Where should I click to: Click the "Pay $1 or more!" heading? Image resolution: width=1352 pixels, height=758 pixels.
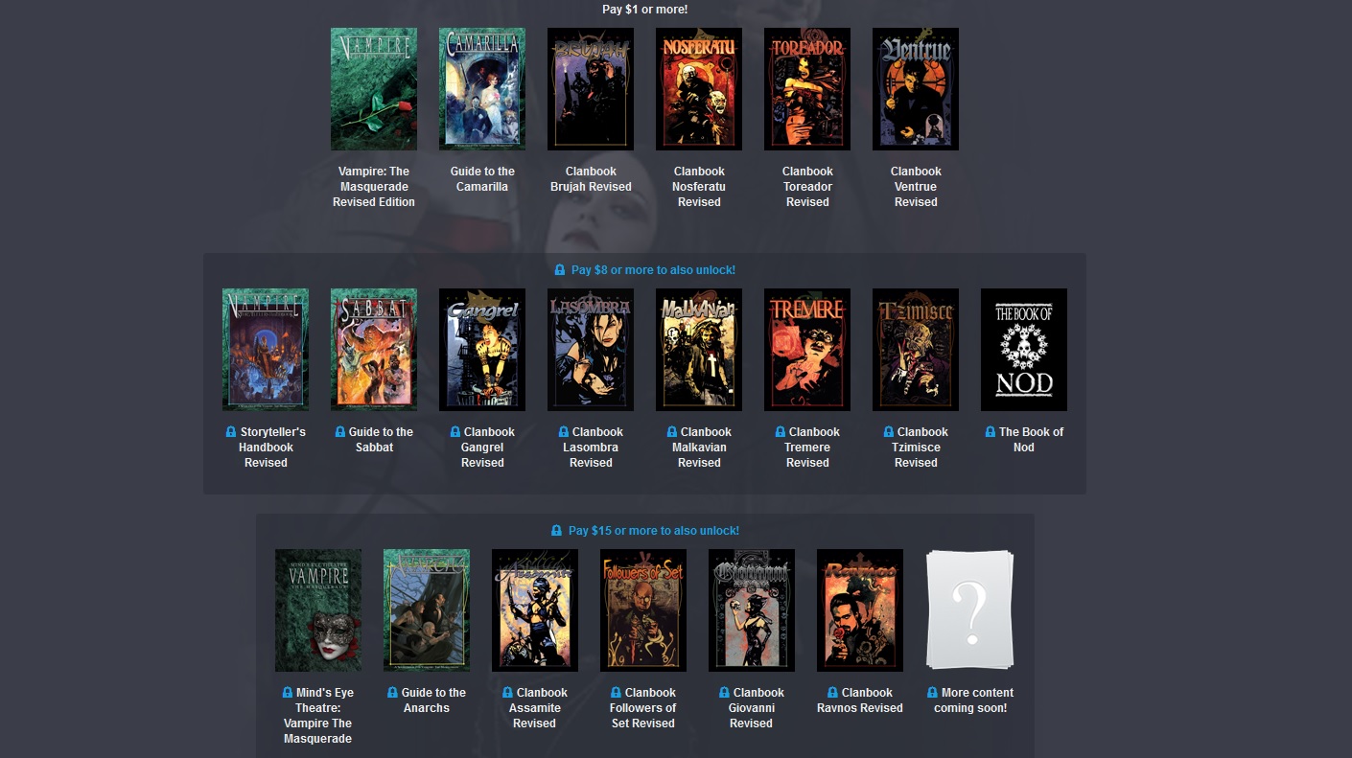click(644, 10)
